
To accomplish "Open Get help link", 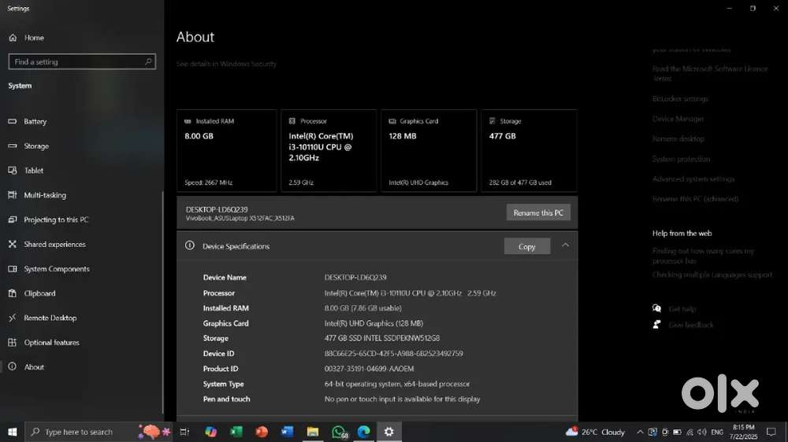I will pyautogui.click(x=682, y=309).
